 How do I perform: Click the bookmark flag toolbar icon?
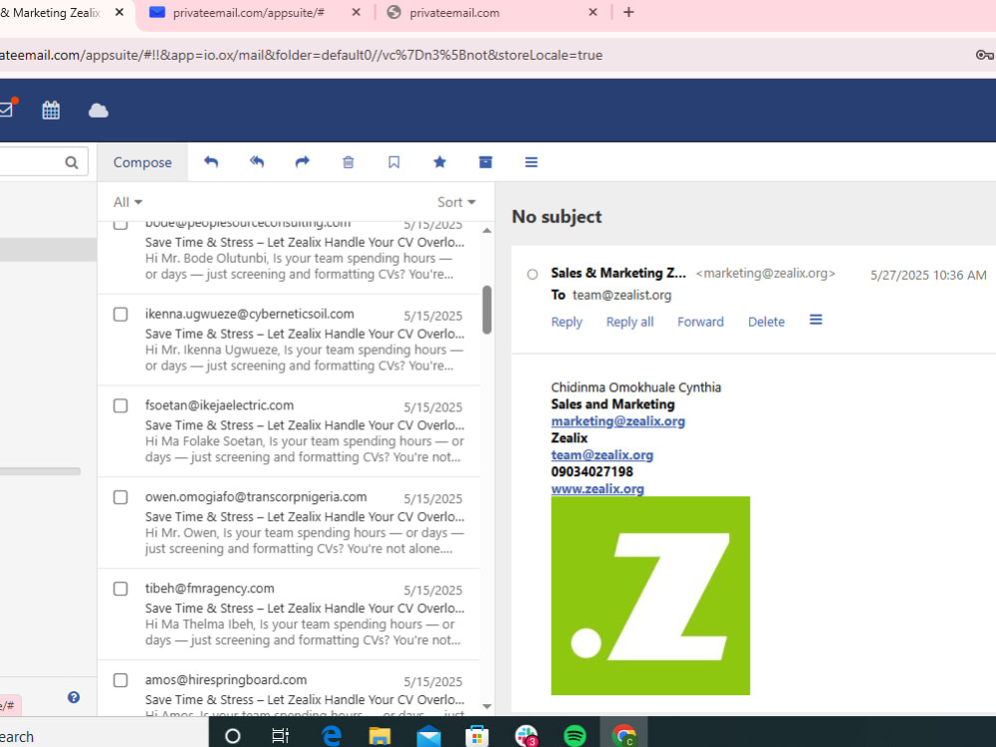(x=393, y=162)
